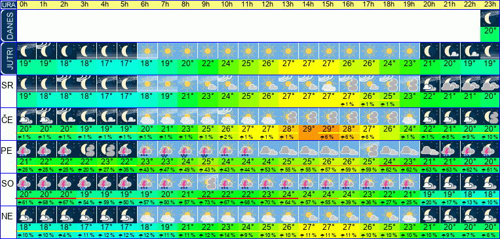Click the DANES 23h moon icon
The width and height of the screenshot is (500, 239).
[x=490, y=18]
